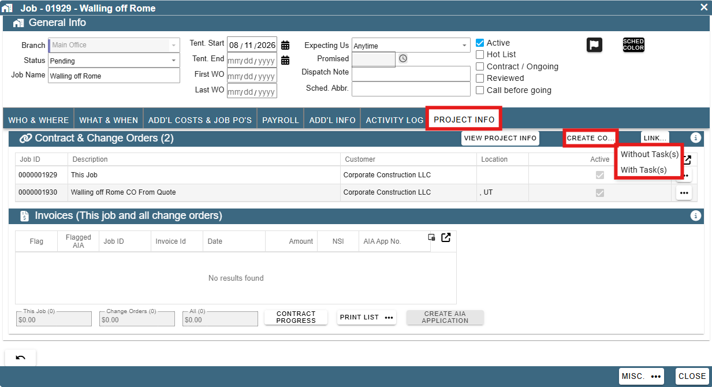
Task: Open the Add'l Costs & Job PO's tab
Action: click(x=200, y=120)
